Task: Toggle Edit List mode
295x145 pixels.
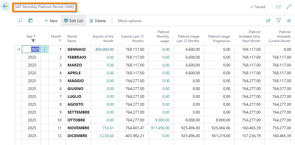Action: point(73,21)
